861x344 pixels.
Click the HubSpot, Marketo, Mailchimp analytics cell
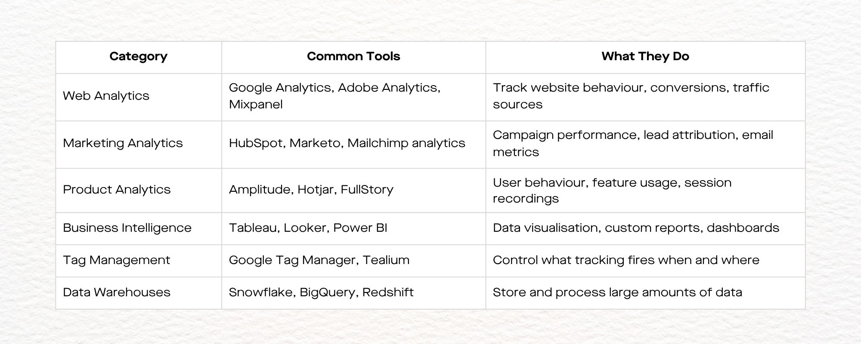click(347, 143)
